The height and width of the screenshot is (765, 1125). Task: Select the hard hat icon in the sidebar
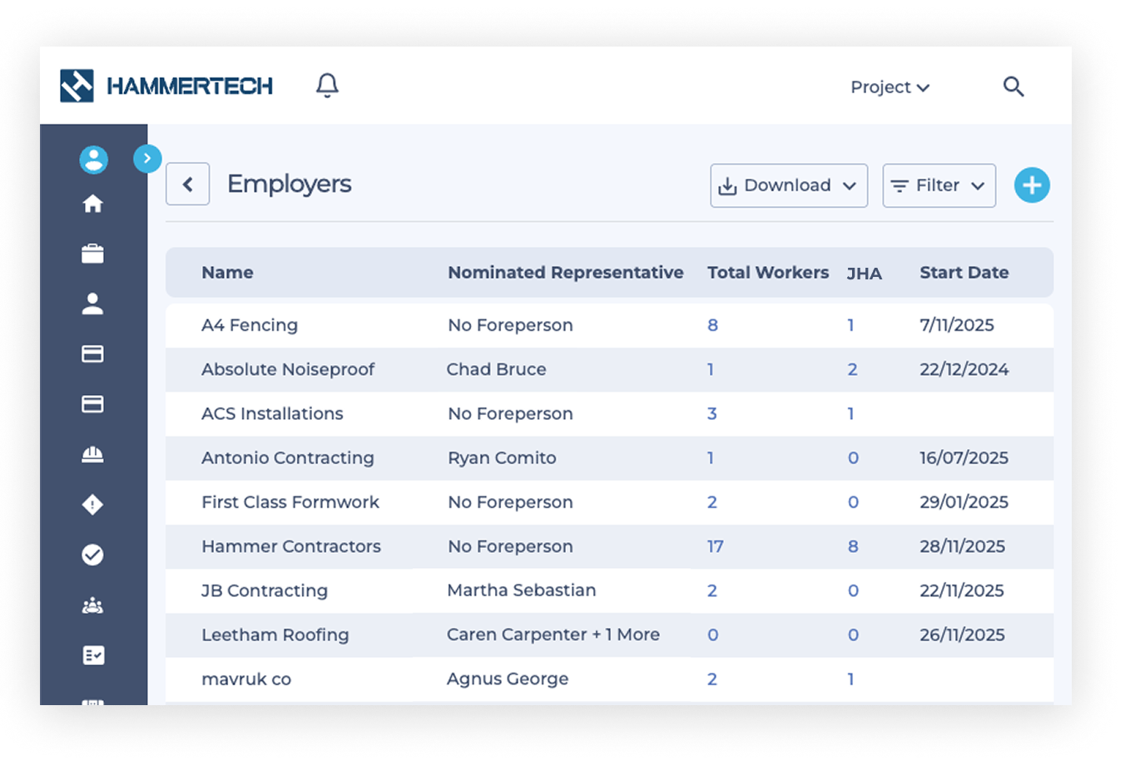93,454
